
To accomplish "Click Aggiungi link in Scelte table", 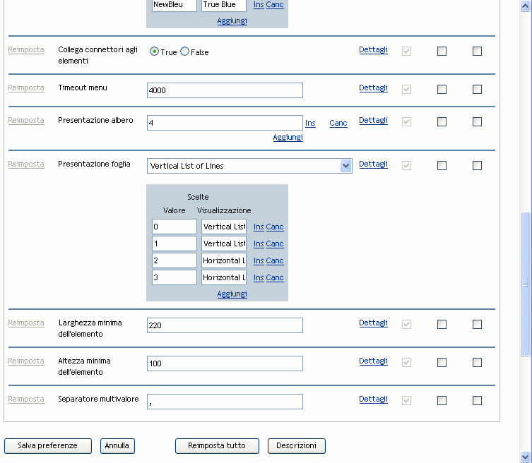I will coord(232,294).
